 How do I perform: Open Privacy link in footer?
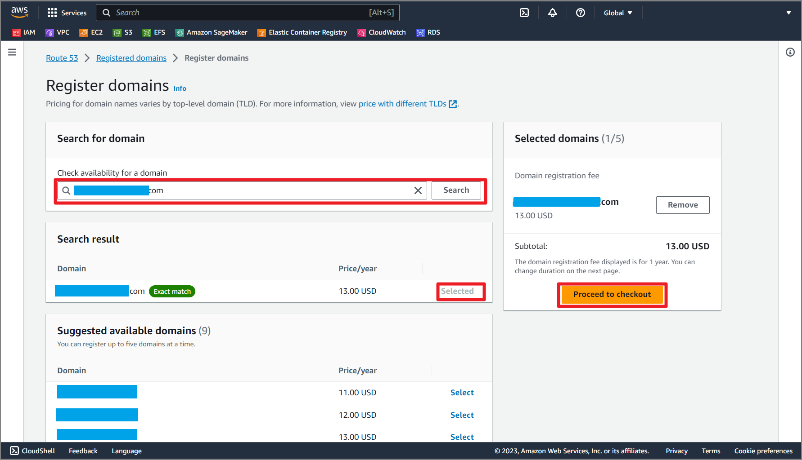676,451
